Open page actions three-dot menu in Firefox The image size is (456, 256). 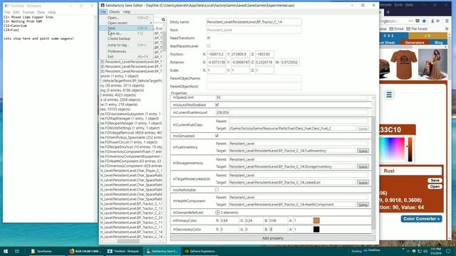[x=410, y=21]
